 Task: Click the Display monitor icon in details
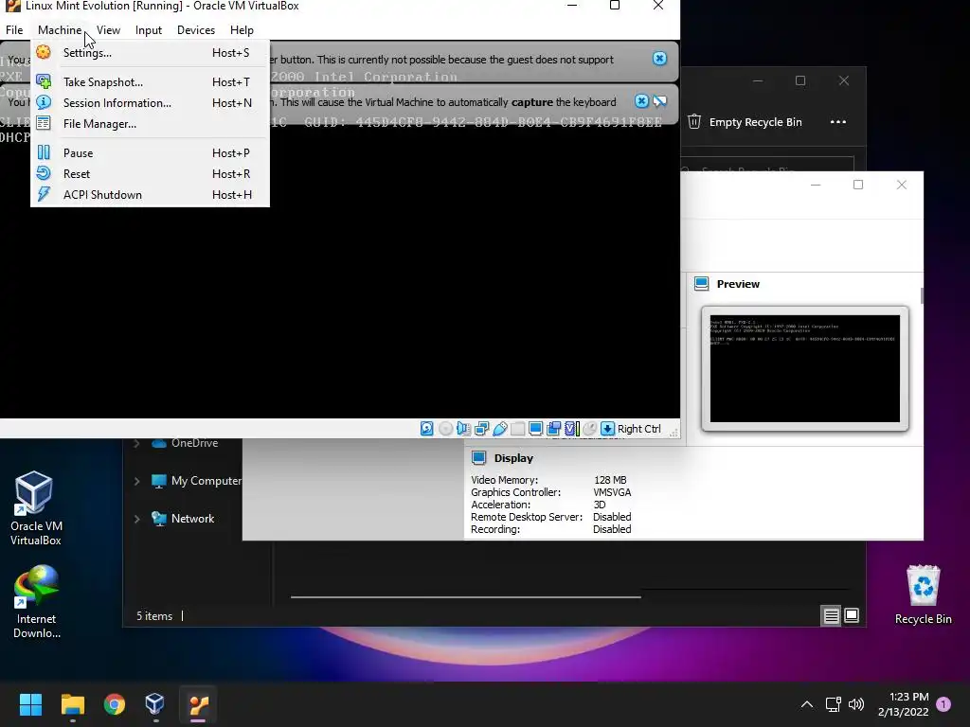pyautogui.click(x=478, y=458)
